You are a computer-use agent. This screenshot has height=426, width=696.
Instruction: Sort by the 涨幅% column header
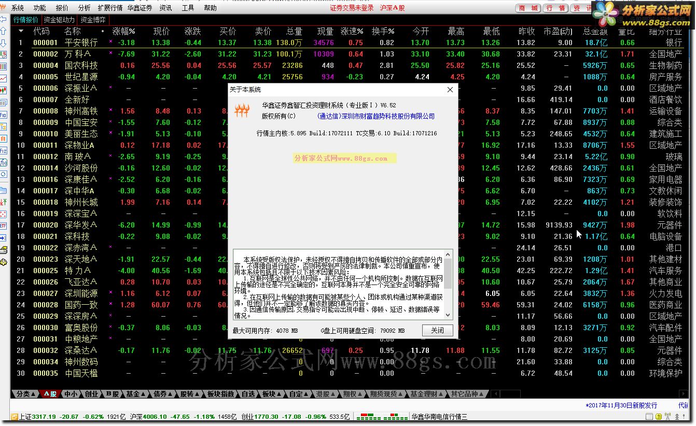coord(123,32)
